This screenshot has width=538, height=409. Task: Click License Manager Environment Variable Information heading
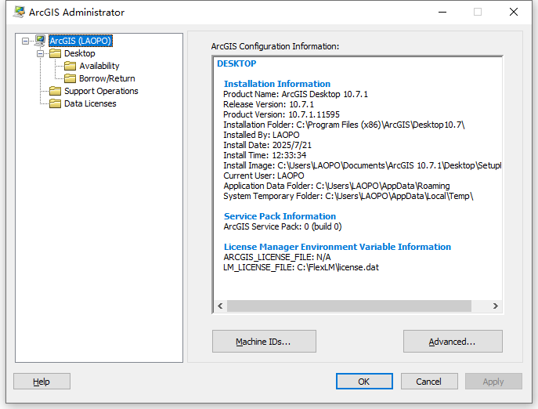338,247
